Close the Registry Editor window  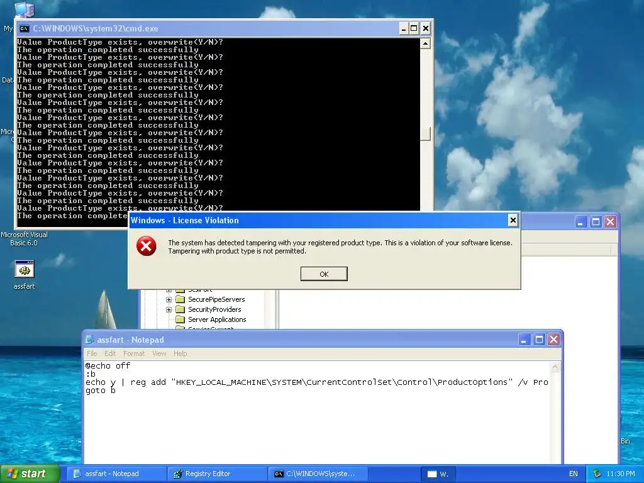[610, 222]
